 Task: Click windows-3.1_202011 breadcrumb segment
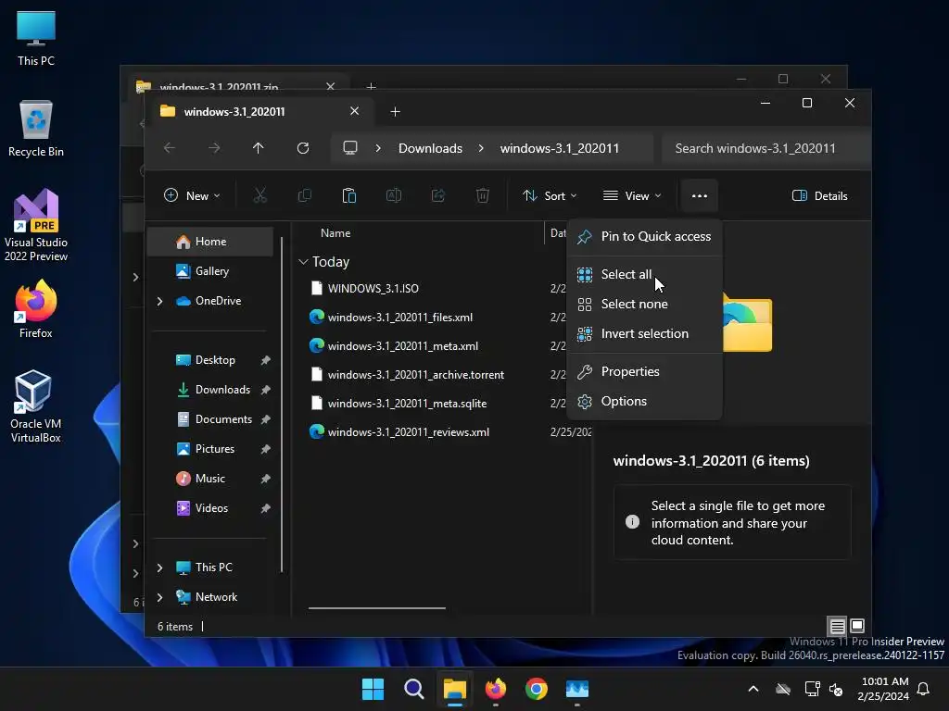(559, 148)
